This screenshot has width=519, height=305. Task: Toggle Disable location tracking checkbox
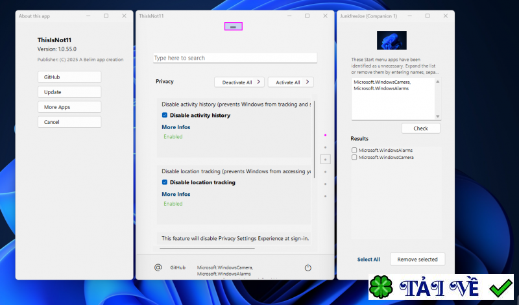click(165, 182)
